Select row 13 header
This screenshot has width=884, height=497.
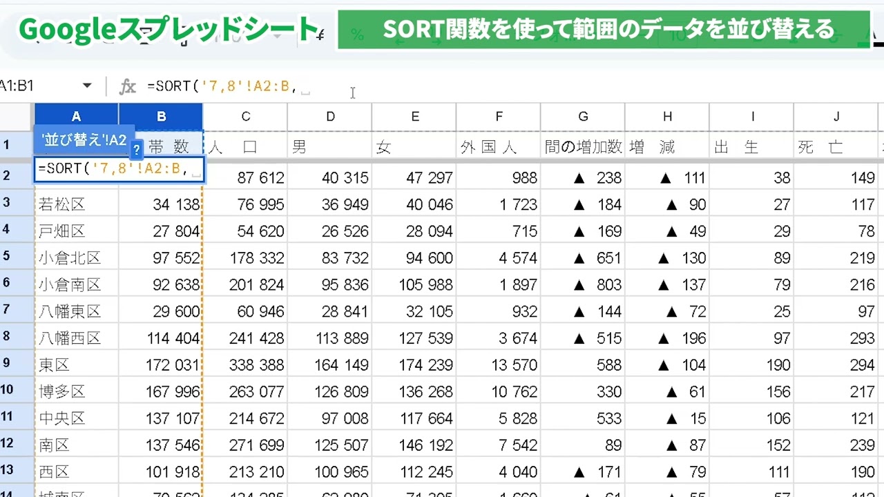(x=7, y=471)
